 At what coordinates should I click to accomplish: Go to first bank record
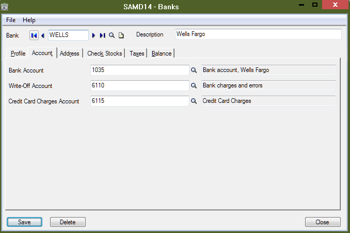34,35
